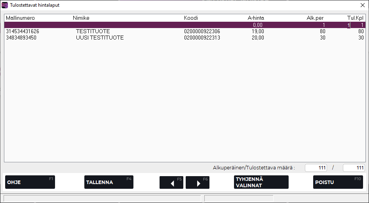Click TYHJENNÄ VALINNAT to clear selections
The image size is (369, 203).
click(261, 182)
